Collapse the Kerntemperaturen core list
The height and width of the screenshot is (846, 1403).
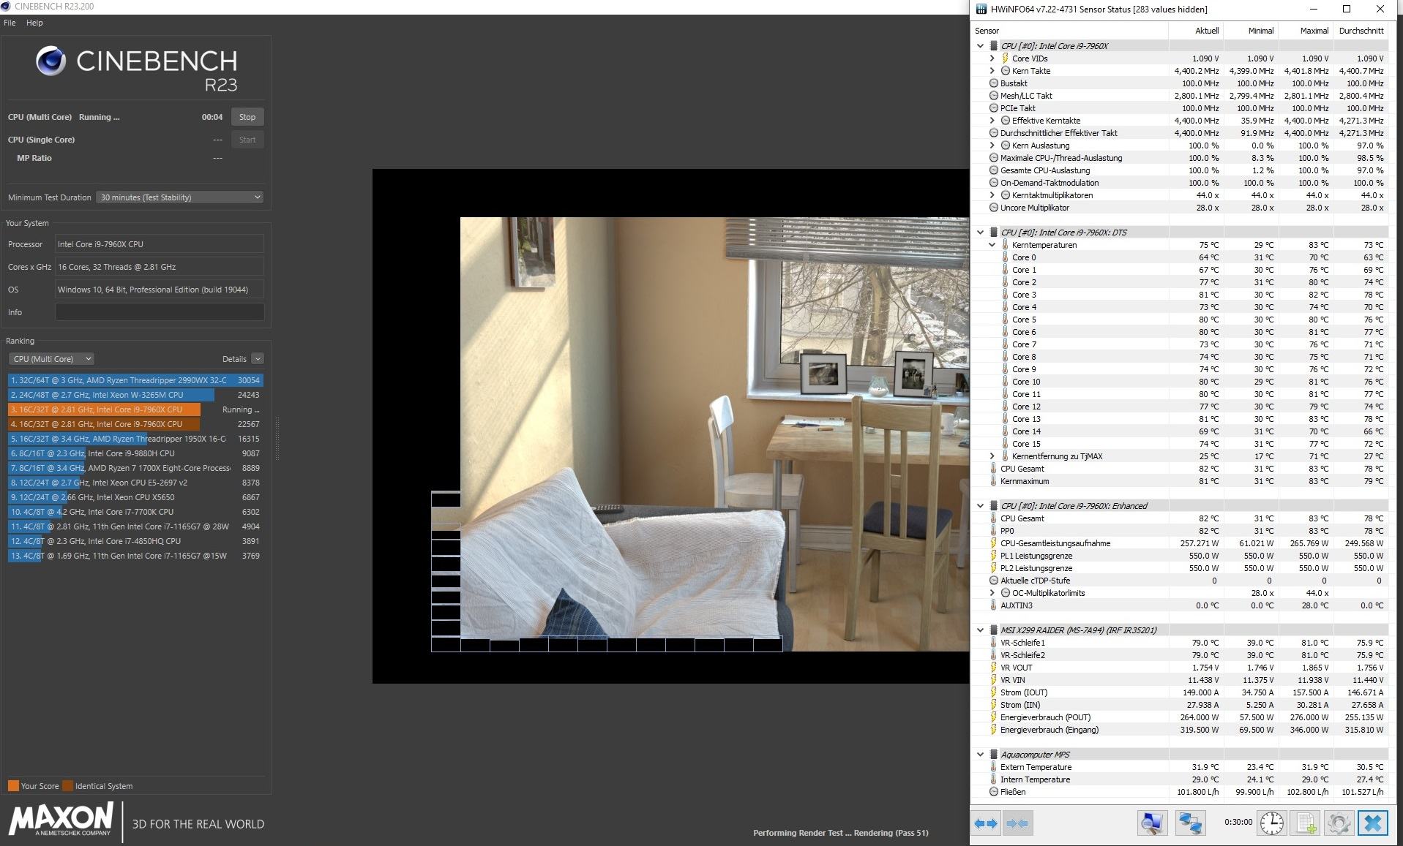992,245
